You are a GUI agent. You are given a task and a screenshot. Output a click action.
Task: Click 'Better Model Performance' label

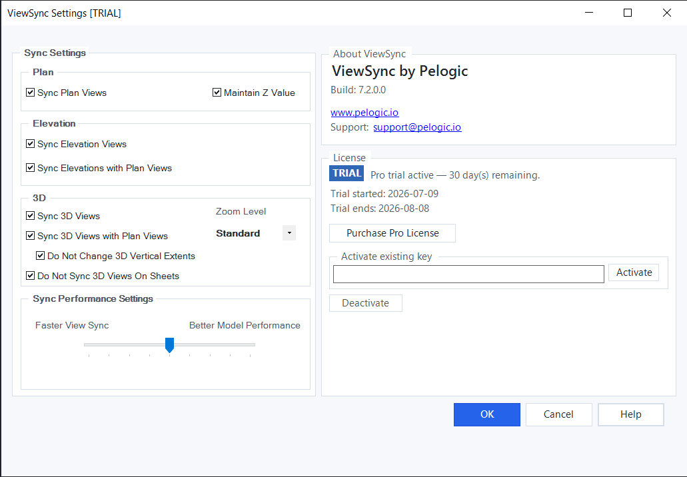[x=245, y=325]
